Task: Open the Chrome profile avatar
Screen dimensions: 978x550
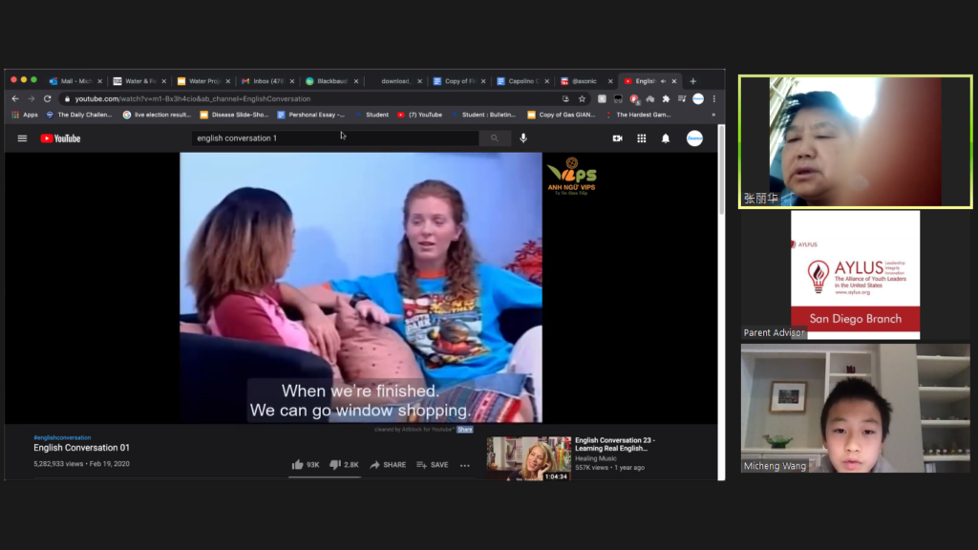Action: pyautogui.click(x=698, y=98)
